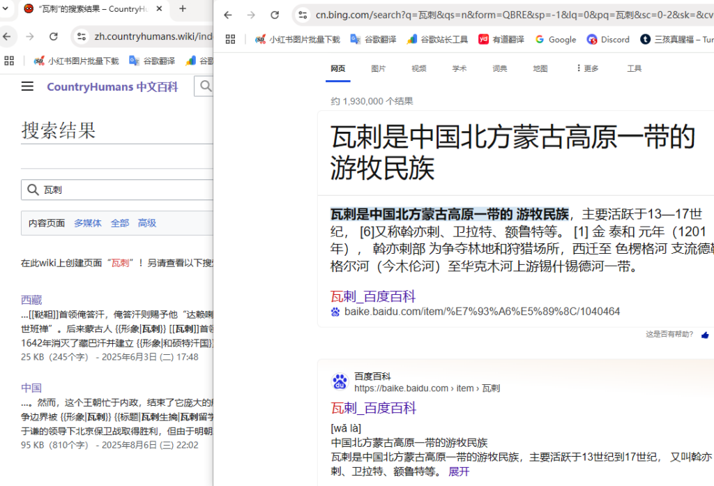Open the wiki hamburger menu

[x=27, y=86]
